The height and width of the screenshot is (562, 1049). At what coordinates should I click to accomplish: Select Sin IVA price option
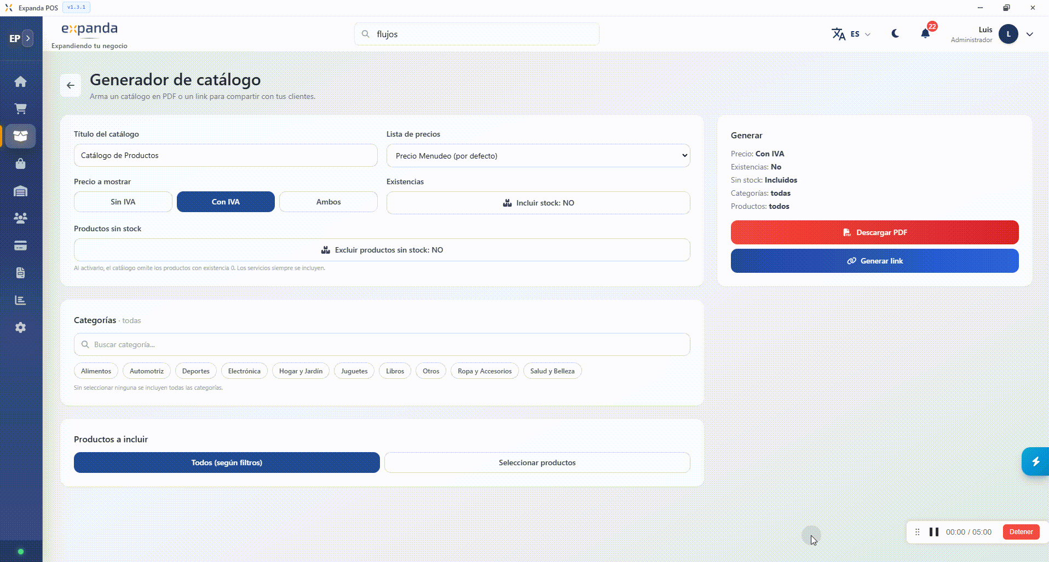(123, 202)
